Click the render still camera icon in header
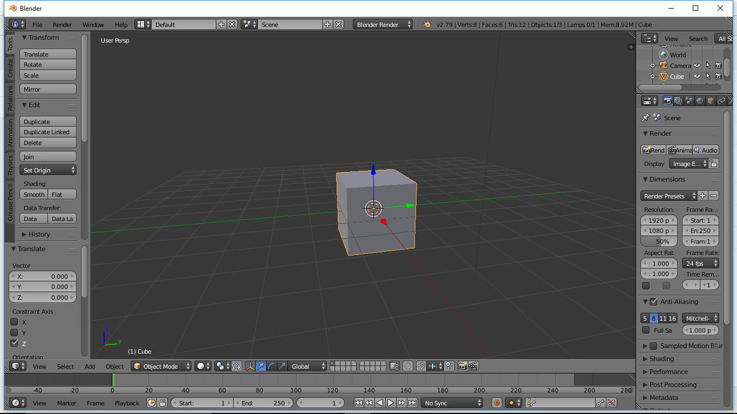 (463, 366)
